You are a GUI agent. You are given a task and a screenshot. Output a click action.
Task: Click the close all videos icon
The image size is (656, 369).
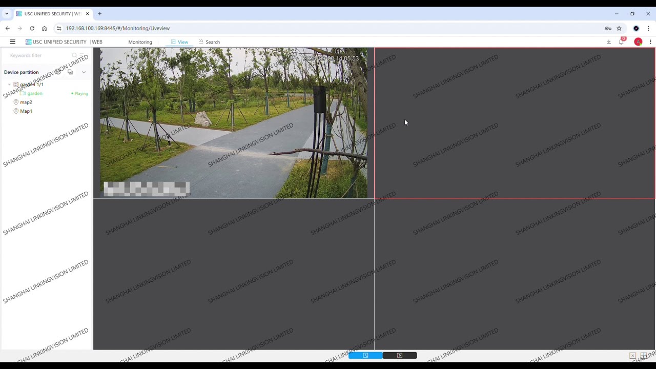tap(632, 356)
